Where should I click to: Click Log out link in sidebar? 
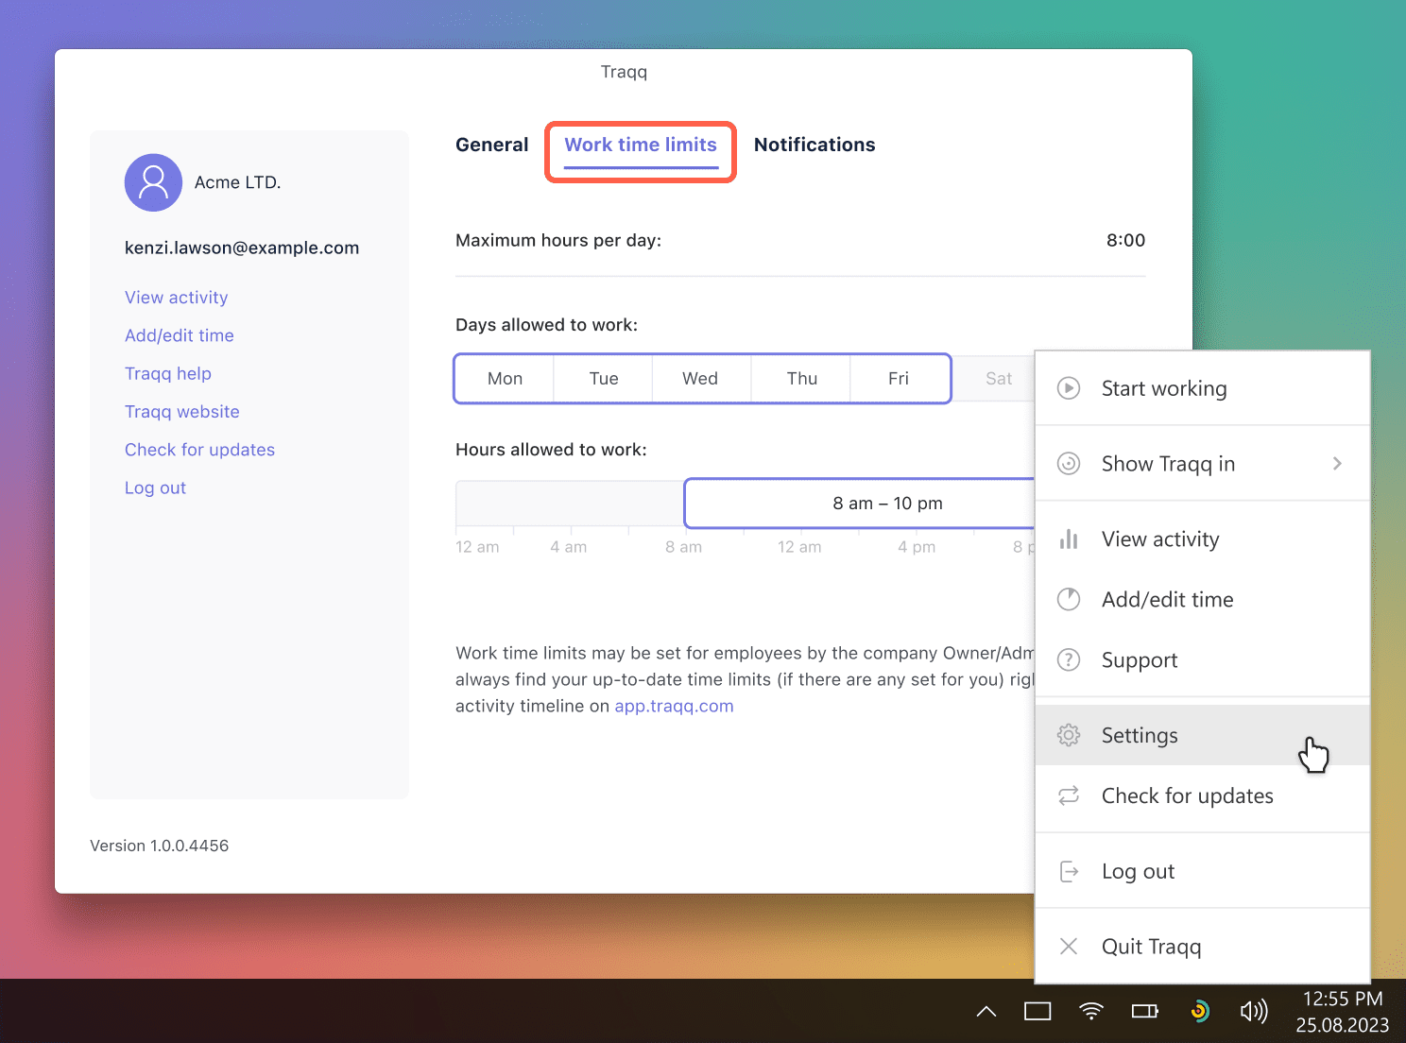[x=156, y=488]
